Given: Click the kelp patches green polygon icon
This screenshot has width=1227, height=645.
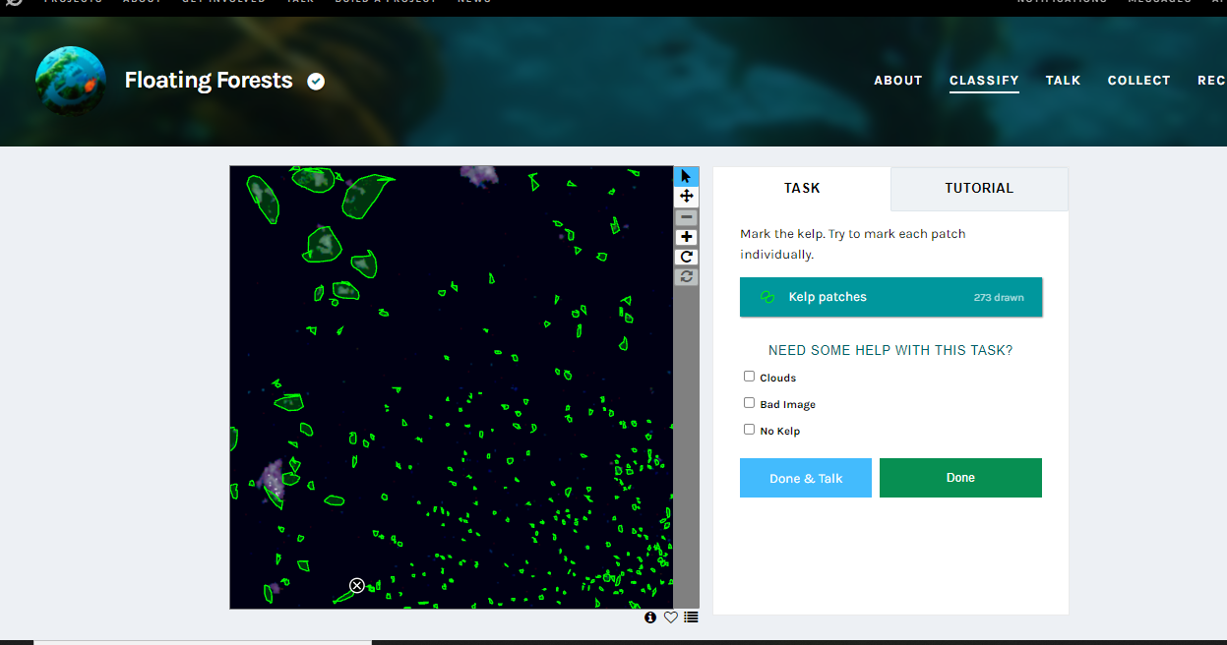Looking at the screenshot, I should pyautogui.click(x=767, y=297).
